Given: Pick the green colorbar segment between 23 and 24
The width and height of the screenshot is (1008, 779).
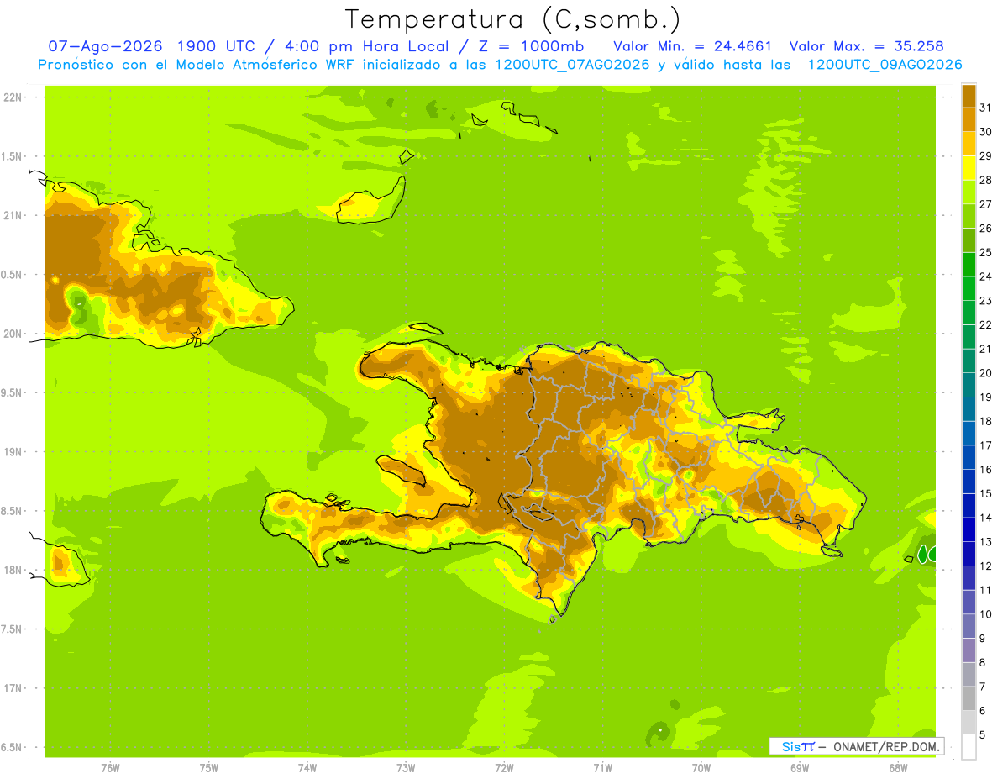Looking at the screenshot, I should pos(969,289).
